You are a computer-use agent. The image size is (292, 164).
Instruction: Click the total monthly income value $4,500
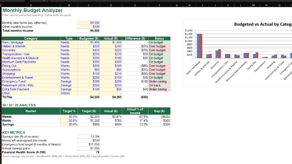pyautogui.click(x=89, y=31)
